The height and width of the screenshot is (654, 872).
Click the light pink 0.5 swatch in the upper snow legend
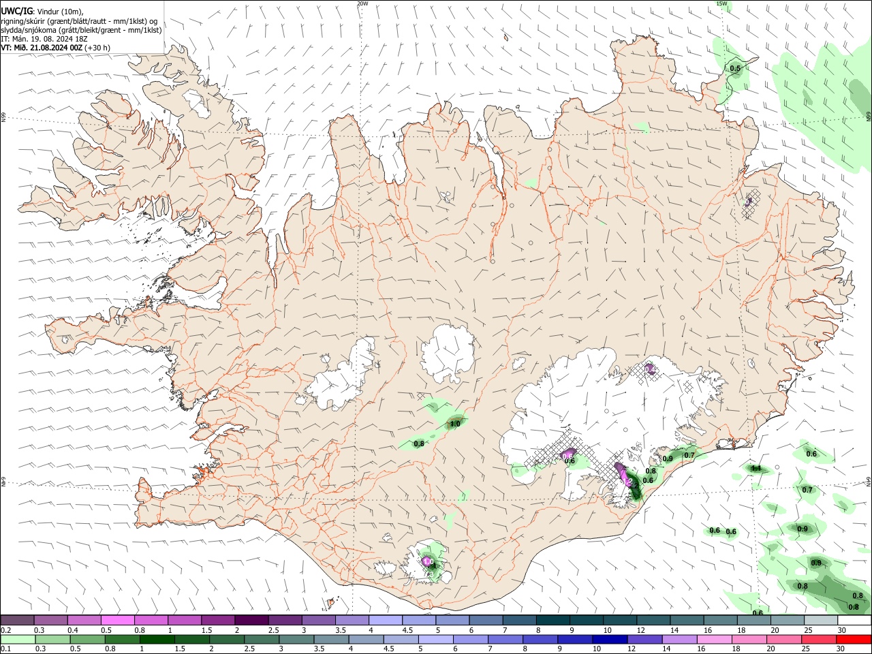pyautogui.click(x=117, y=621)
